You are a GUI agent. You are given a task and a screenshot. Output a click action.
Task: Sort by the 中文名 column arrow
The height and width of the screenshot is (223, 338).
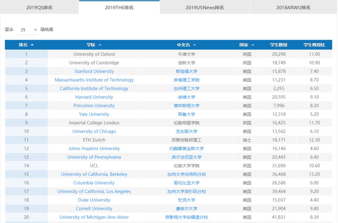point(195,45)
